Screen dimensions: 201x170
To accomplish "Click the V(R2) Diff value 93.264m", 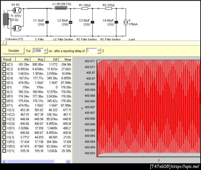I will 52,146.
